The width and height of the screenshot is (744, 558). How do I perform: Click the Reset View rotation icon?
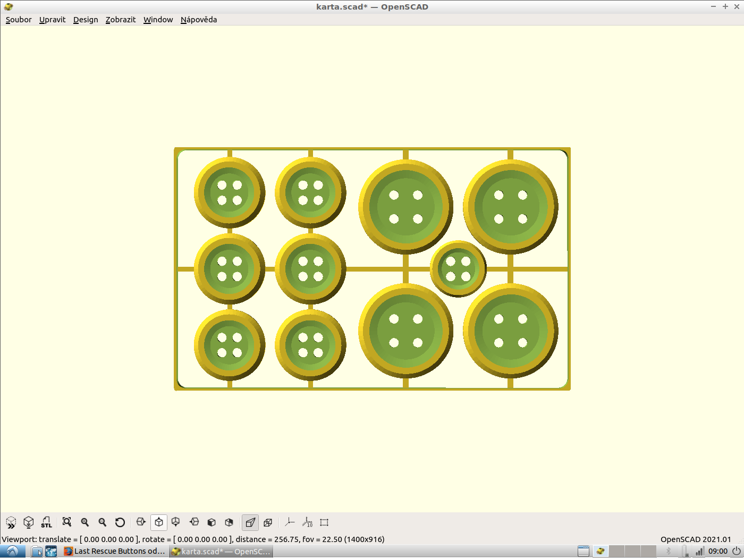point(121,522)
